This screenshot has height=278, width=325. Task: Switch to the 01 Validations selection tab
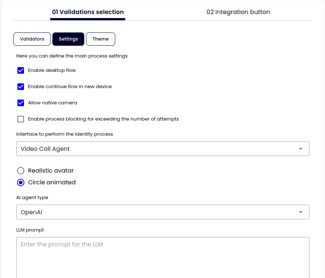click(88, 12)
